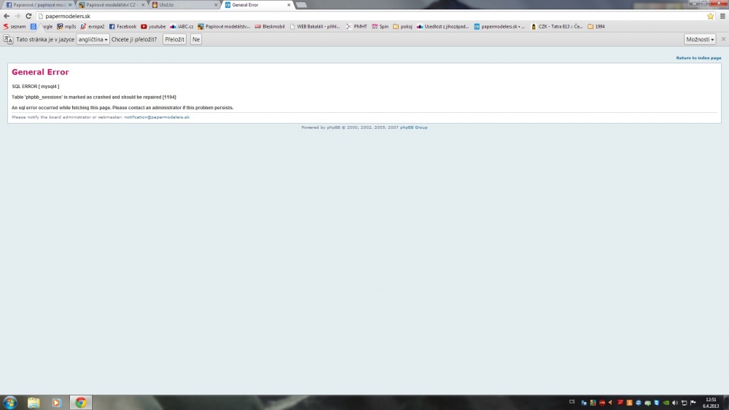Open the volume speaker tray icon
Image resolution: width=729 pixels, height=410 pixels.
tap(674, 403)
